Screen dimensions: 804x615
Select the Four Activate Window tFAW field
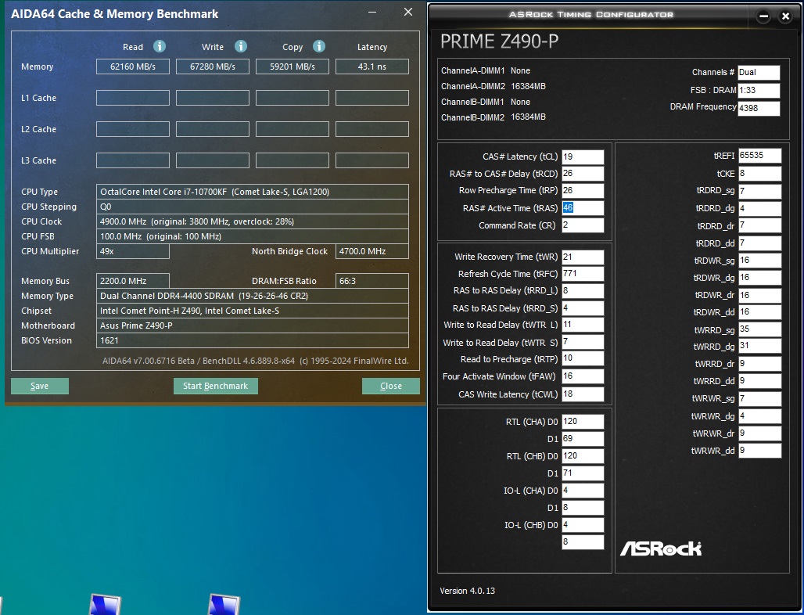583,376
